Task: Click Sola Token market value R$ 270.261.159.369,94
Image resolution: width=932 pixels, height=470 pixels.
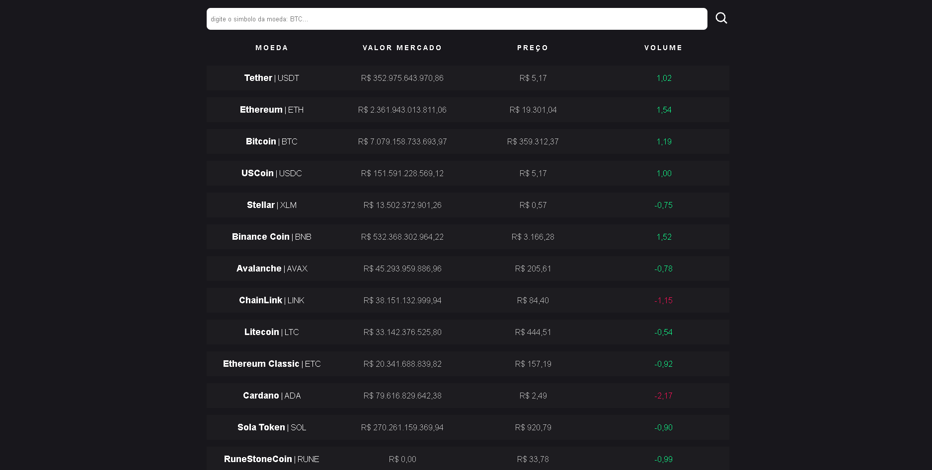Action: pyautogui.click(x=402, y=427)
